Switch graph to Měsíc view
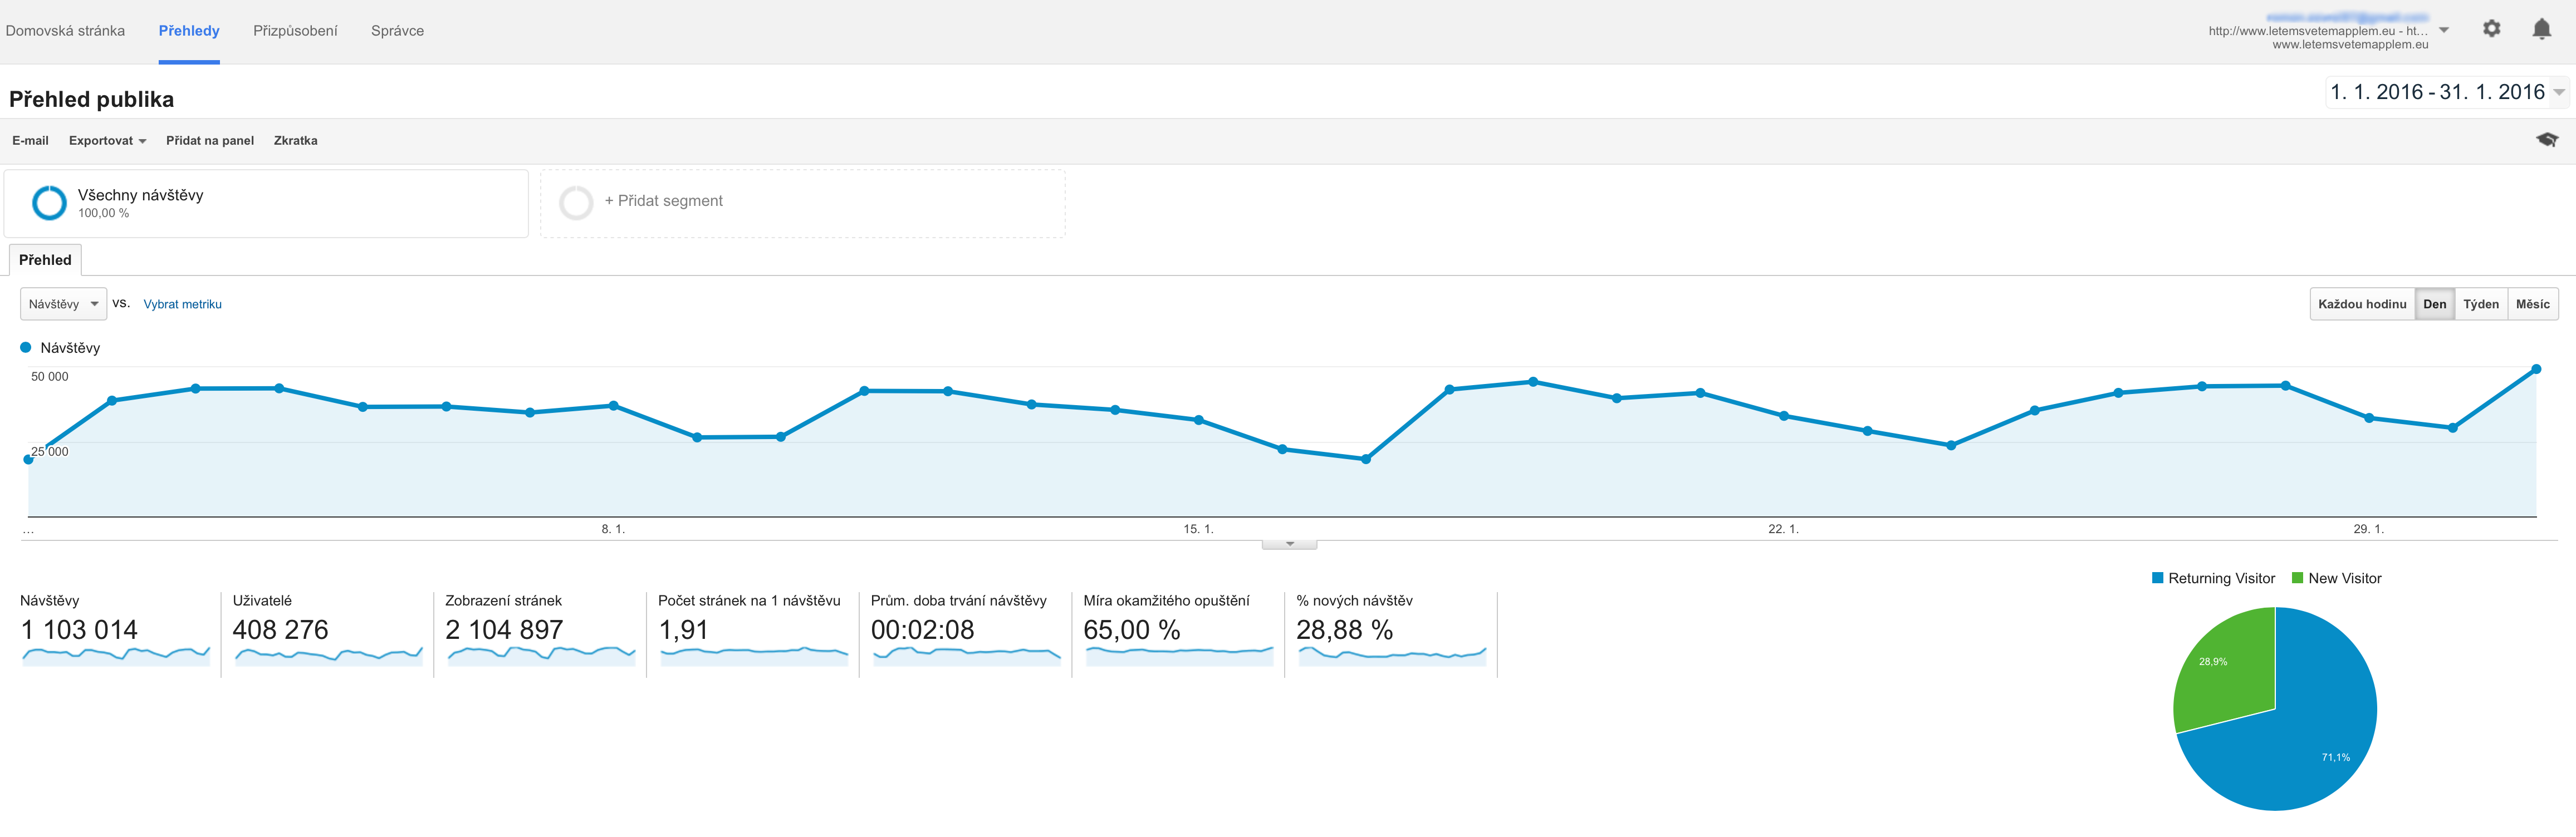2576x837 pixels. [2532, 304]
